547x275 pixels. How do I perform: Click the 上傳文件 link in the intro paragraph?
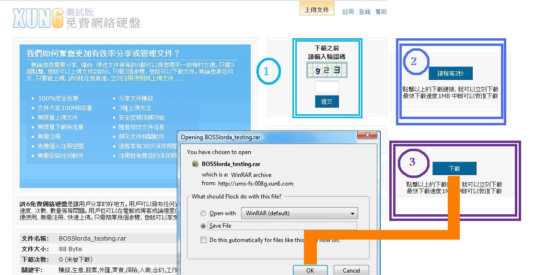[163, 78]
